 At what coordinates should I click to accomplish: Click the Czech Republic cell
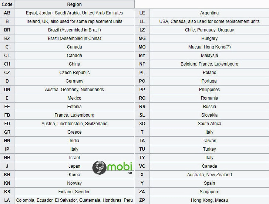pos(74,73)
